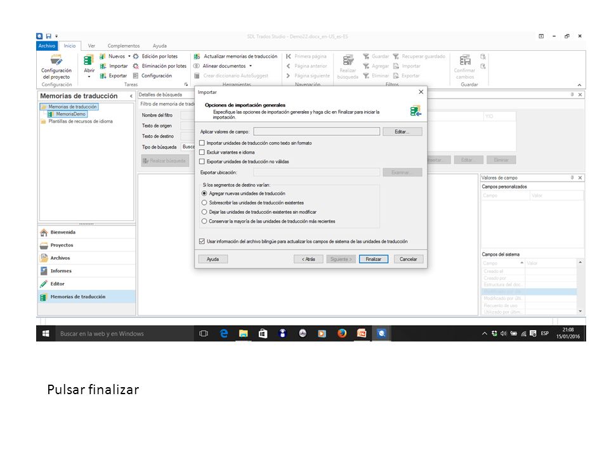
Task: Open help via the Ayuda dialog button
Action: click(213, 259)
